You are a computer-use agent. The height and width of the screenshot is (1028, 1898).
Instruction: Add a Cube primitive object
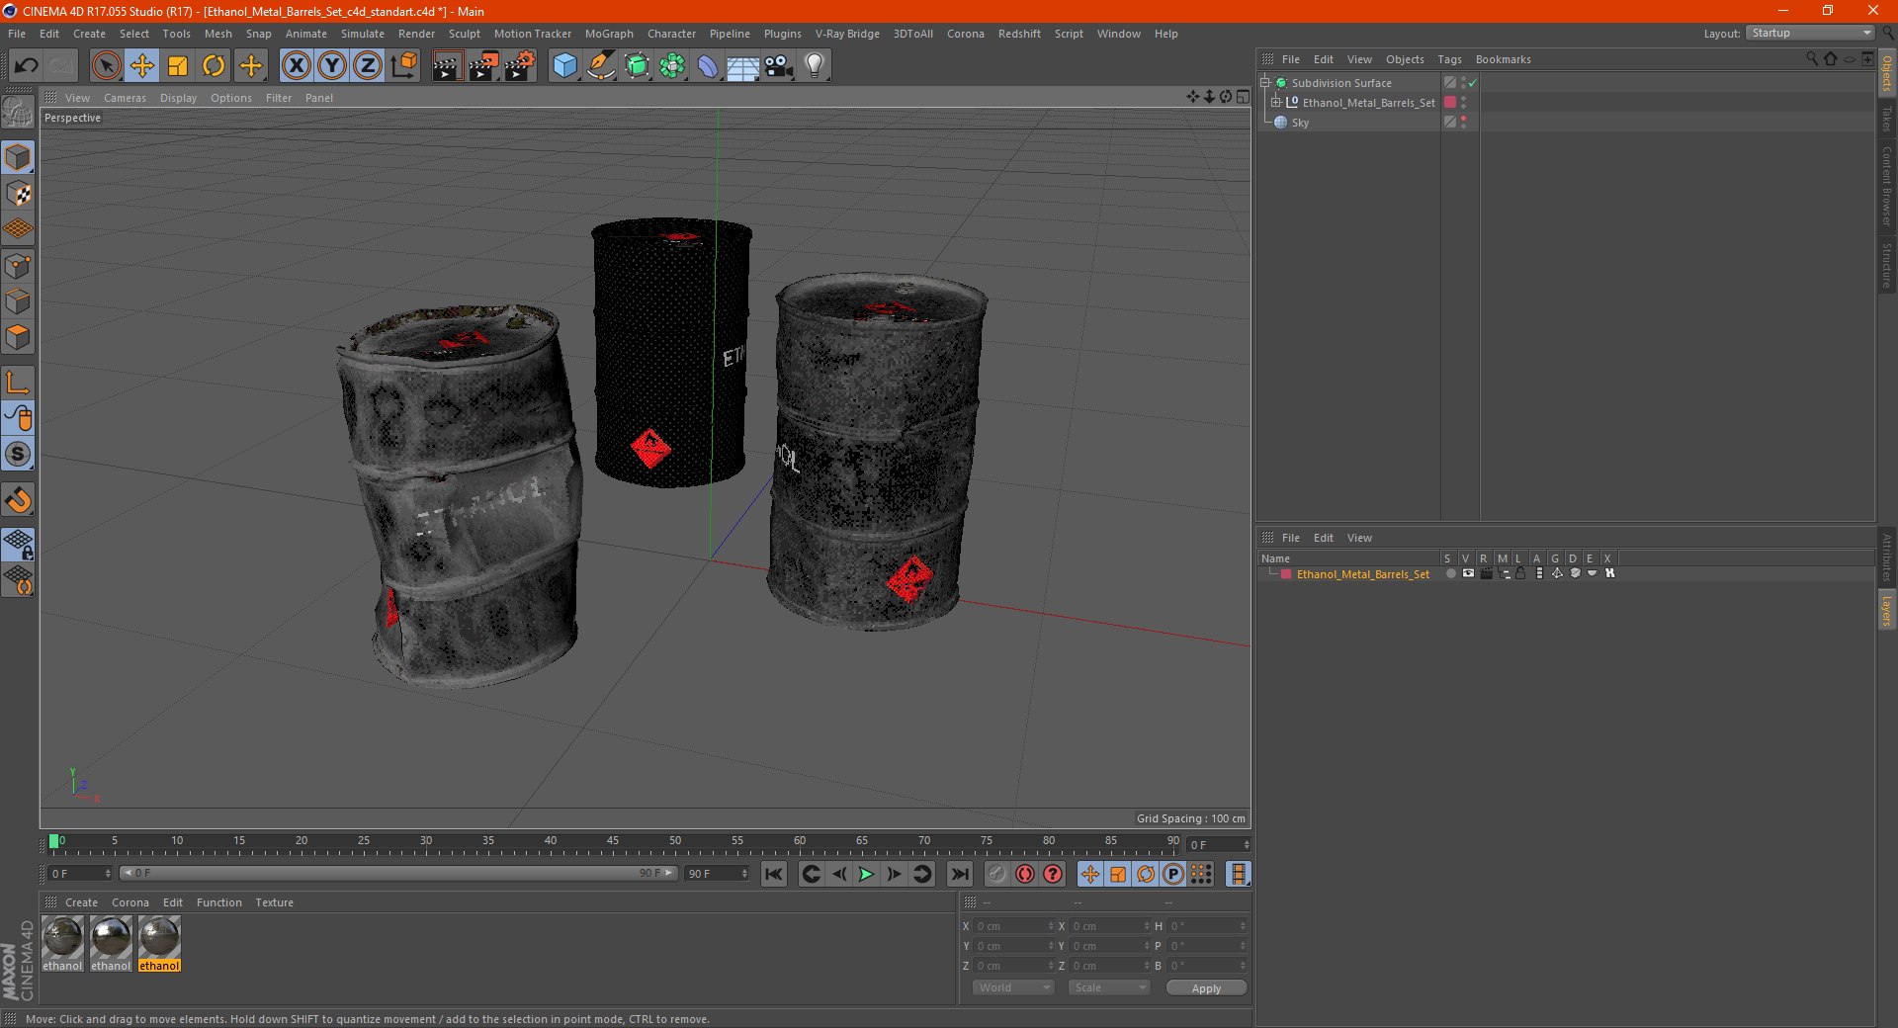[564, 66]
